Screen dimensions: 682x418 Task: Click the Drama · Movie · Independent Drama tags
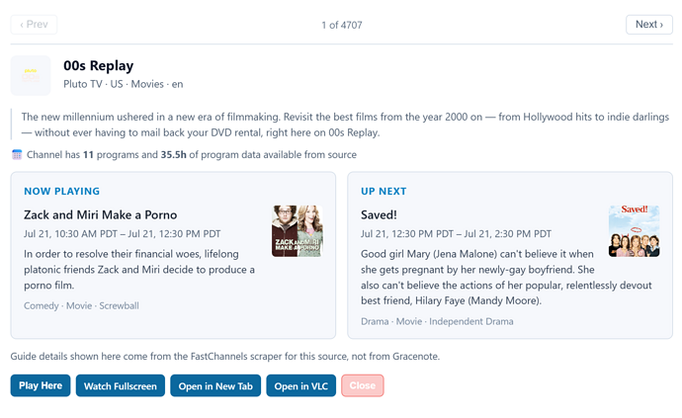(x=437, y=321)
